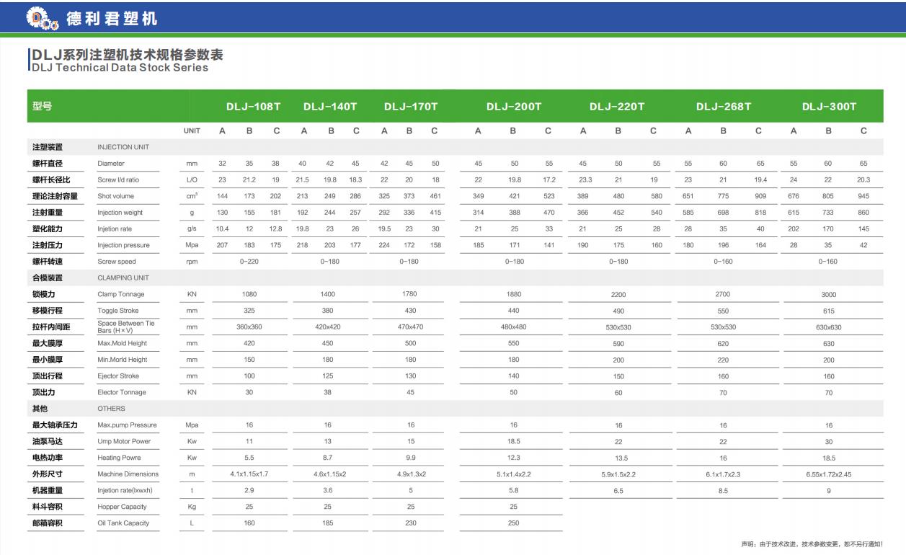Click the tie bar spacing 420x420
The width and height of the screenshot is (906, 555).
click(x=328, y=327)
